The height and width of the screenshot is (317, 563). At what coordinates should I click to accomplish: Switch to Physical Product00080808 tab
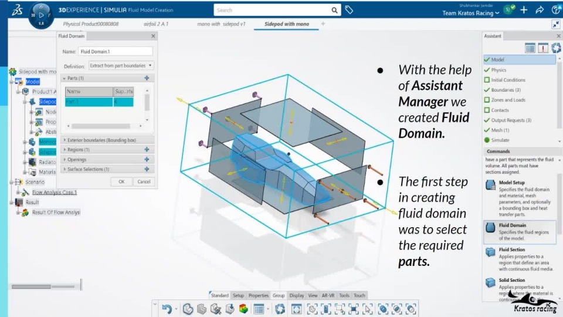(90, 24)
